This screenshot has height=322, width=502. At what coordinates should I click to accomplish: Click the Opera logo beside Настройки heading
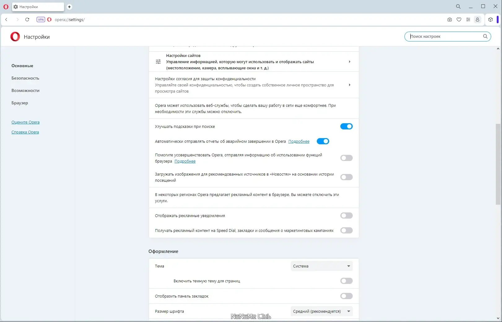[15, 37]
